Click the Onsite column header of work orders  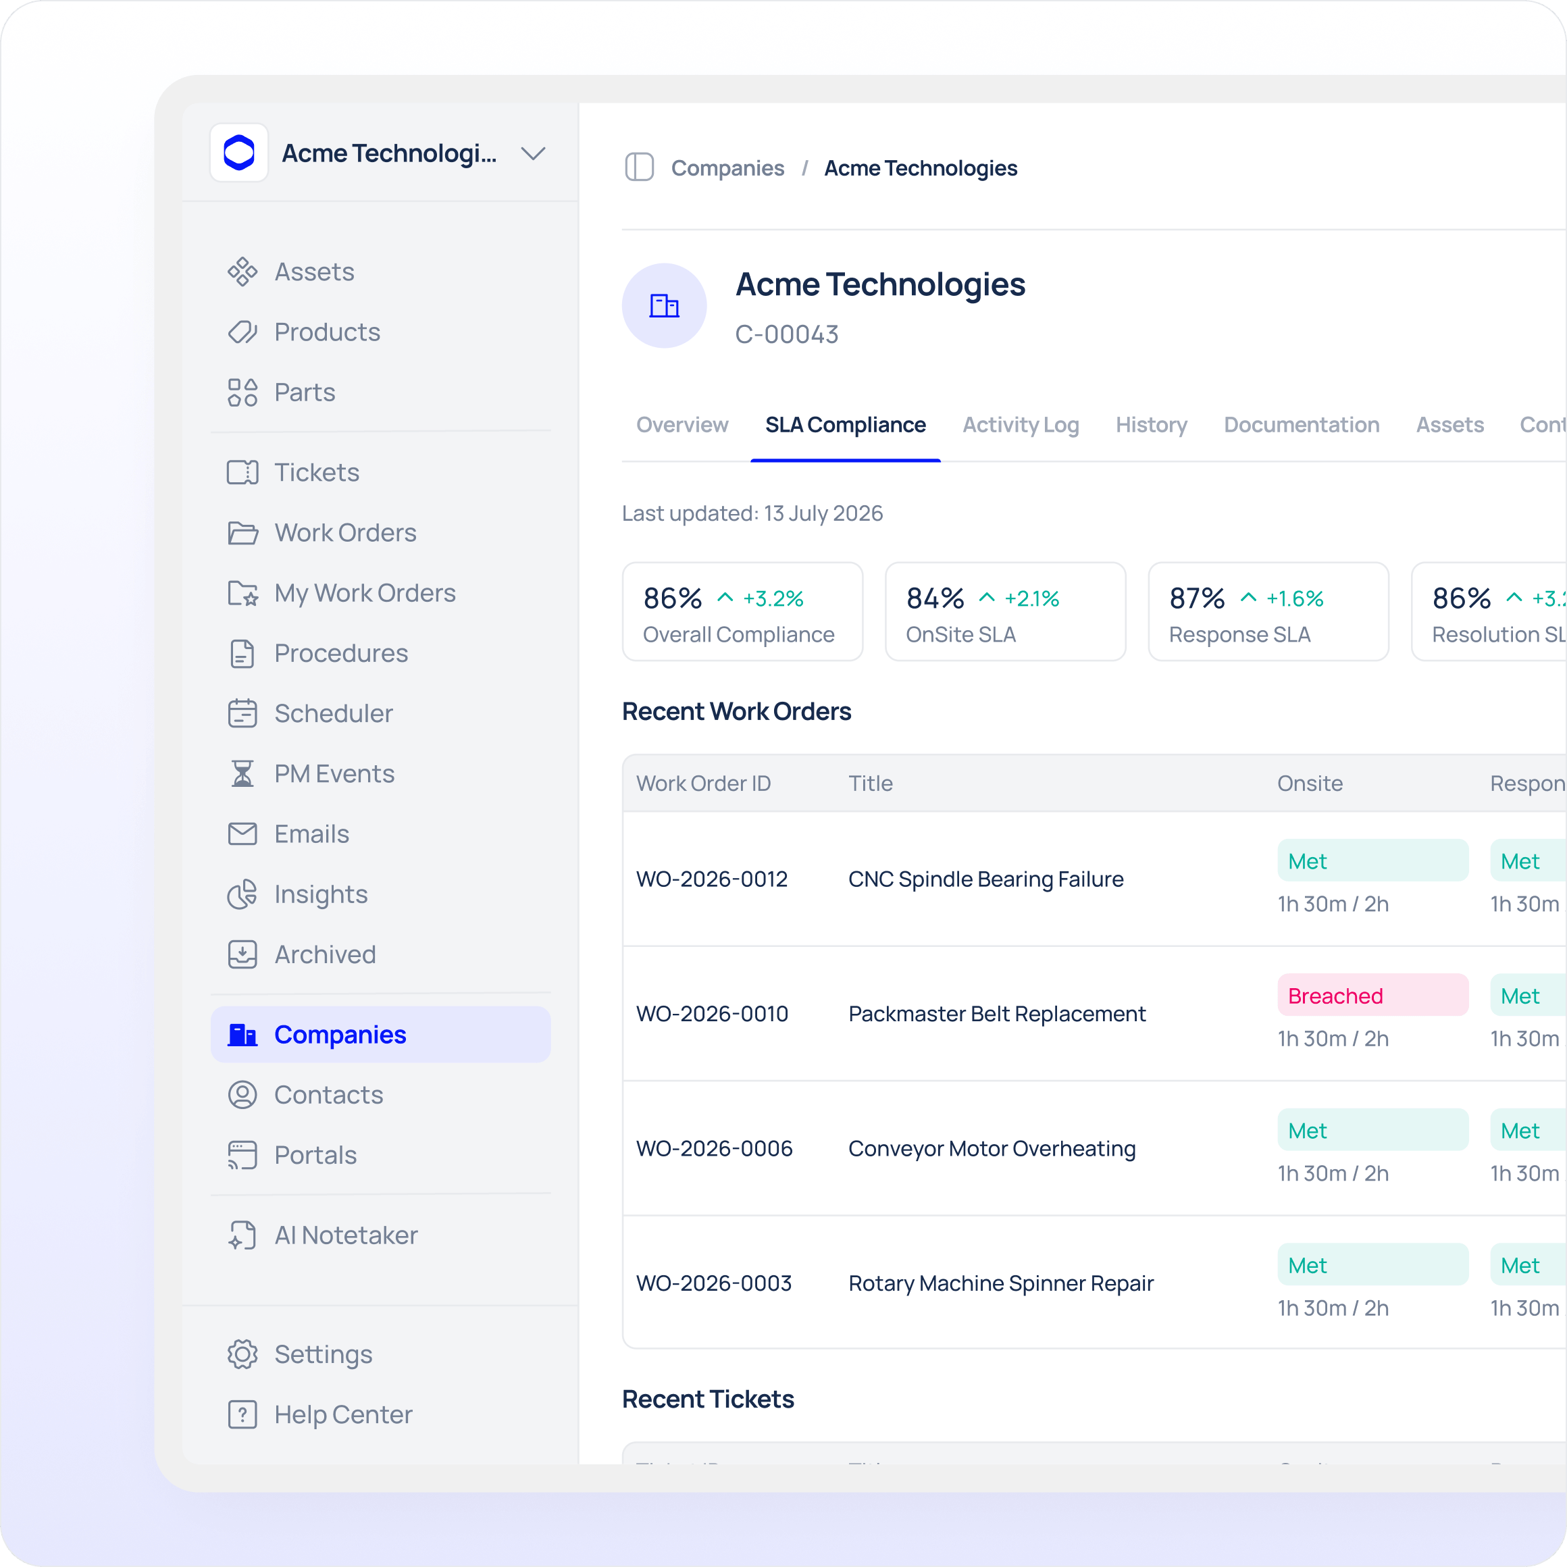[1310, 783]
